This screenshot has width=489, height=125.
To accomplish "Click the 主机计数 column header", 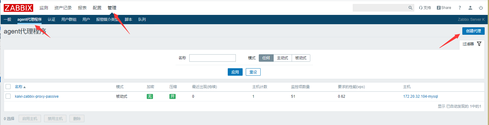I will click(x=260, y=87).
